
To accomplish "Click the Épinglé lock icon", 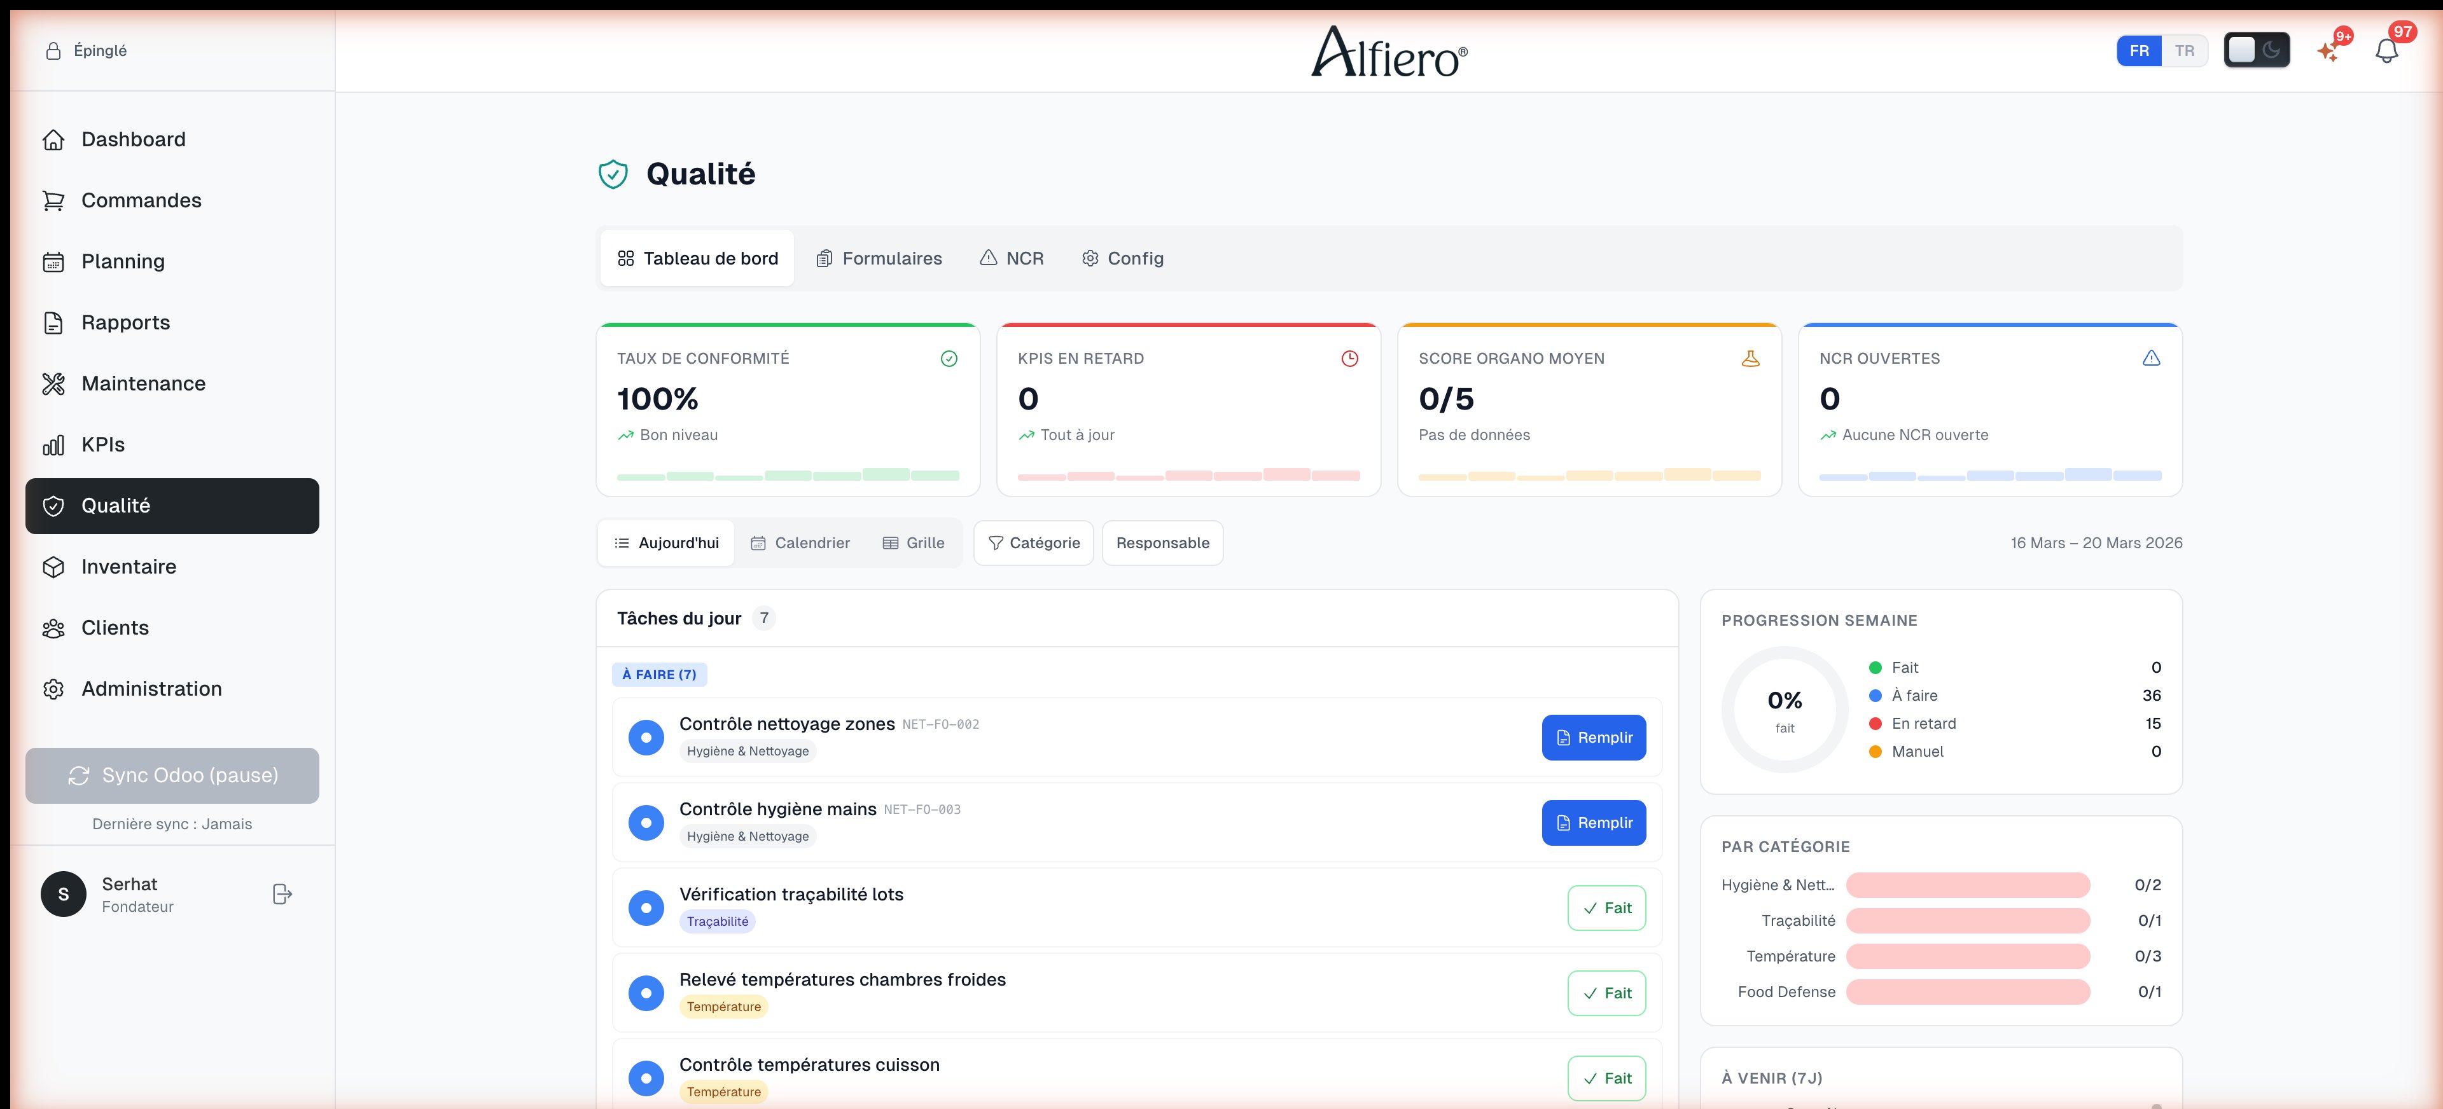I will [x=53, y=51].
